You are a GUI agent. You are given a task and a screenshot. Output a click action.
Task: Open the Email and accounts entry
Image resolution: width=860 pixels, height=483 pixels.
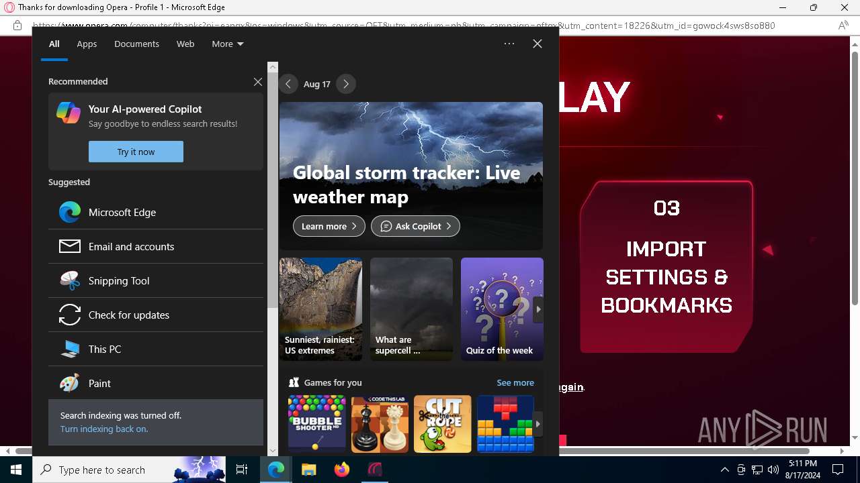point(156,246)
